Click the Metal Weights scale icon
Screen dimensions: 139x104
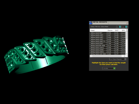91,23
